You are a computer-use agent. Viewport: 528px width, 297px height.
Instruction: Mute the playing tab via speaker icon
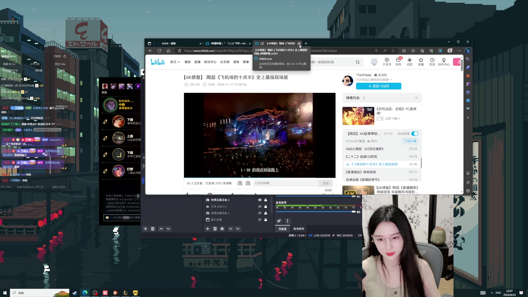tap(262, 43)
